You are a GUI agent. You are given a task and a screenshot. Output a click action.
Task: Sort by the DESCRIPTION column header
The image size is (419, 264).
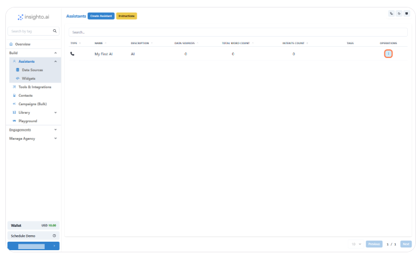142,43
